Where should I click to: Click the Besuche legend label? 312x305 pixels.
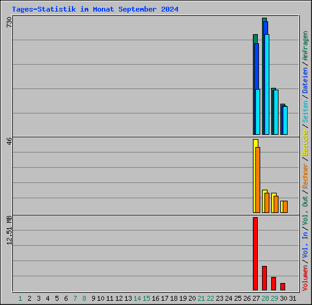click(305, 143)
